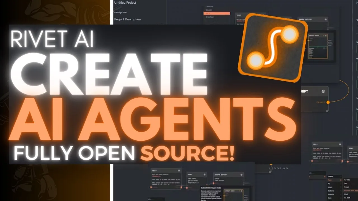Choose Prompt from the Text submenu
358x201 pixels.
[x=351, y=187]
